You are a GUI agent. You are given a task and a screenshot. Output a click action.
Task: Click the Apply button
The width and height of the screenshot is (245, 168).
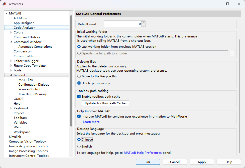(202, 162)
